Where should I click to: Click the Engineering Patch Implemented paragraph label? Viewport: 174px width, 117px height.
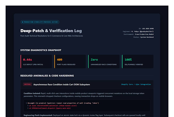[38, 115]
